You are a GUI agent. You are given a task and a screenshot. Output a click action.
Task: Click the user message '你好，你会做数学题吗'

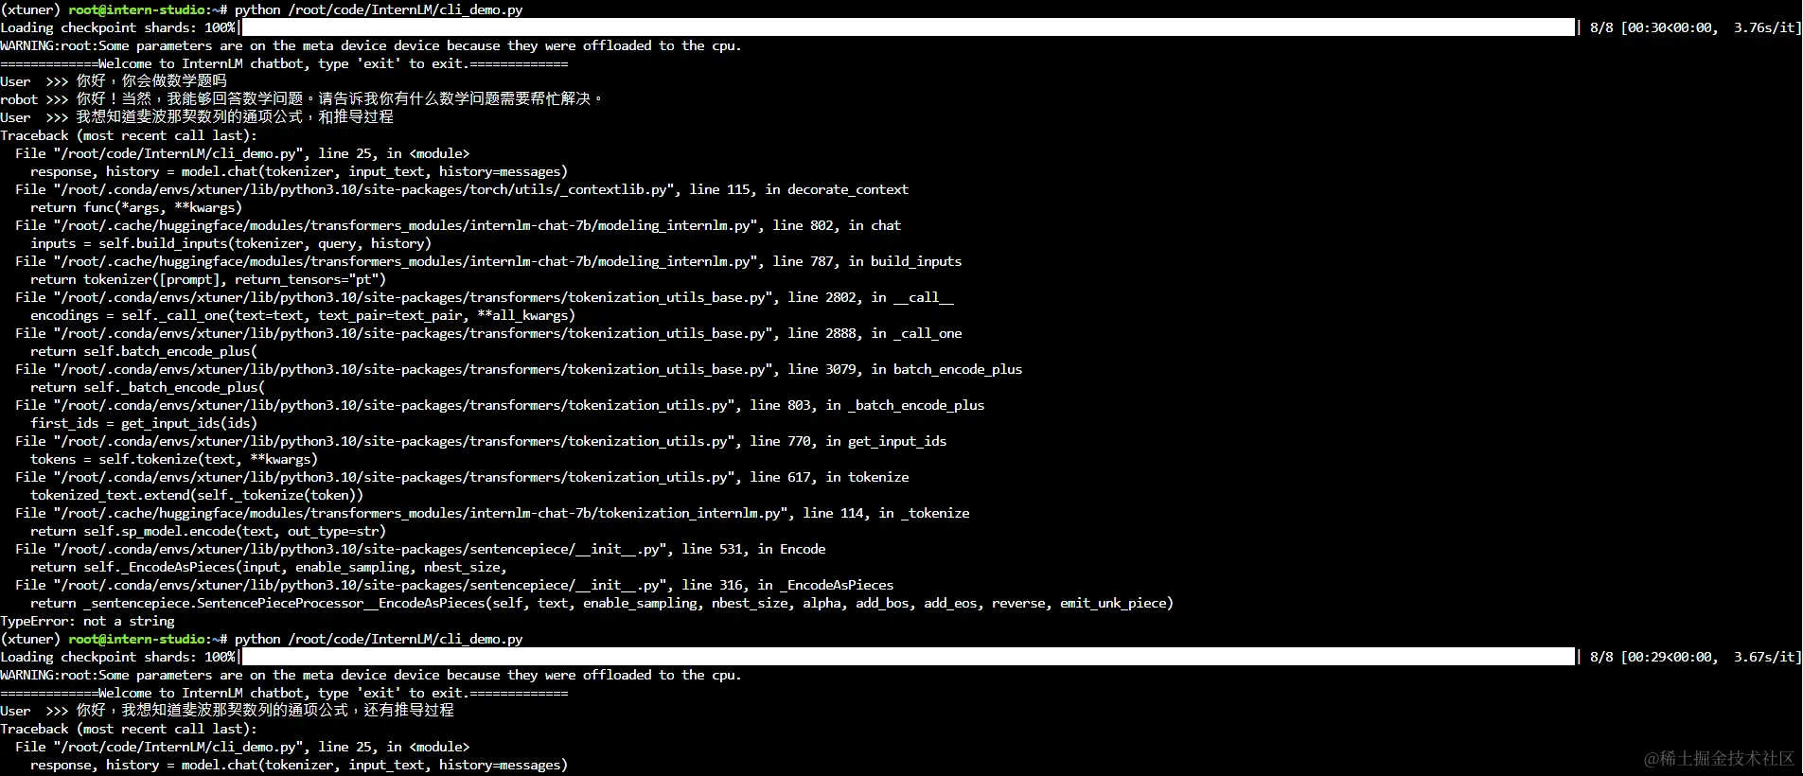point(151,81)
